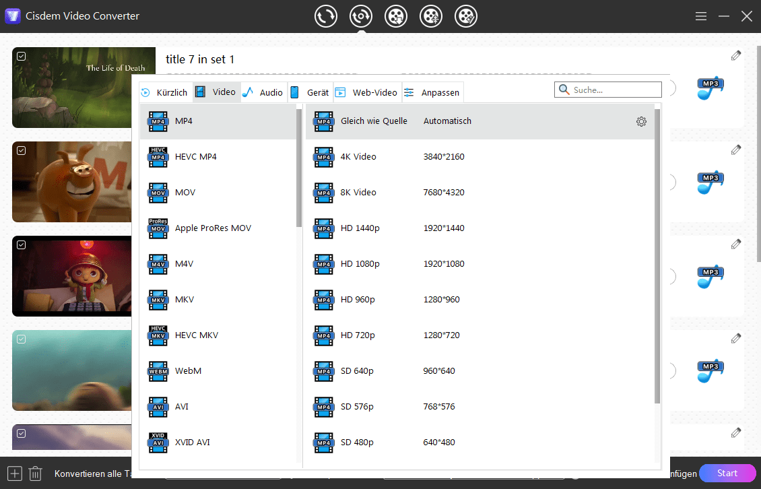The width and height of the screenshot is (761, 489).
Task: Open the video download tab icon
Action: pos(396,16)
